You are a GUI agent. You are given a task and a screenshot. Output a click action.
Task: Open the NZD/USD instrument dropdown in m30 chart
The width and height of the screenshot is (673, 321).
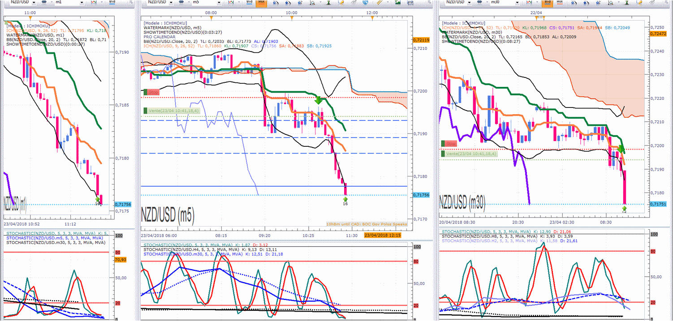(x=469, y=3)
